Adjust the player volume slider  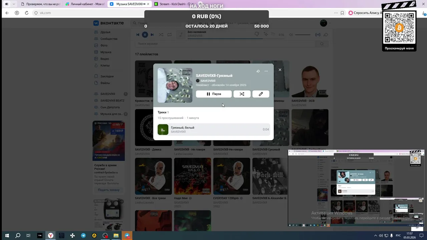tap(303, 35)
